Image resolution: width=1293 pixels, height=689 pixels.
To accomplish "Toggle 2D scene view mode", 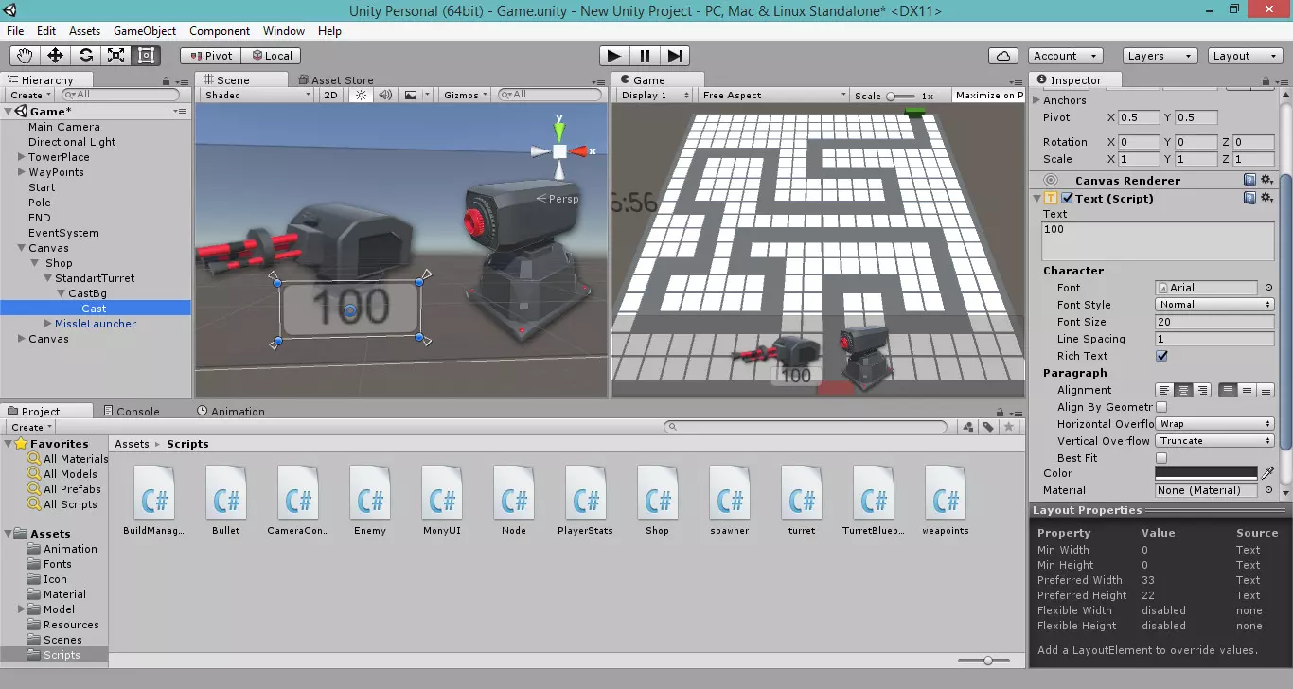I will pyautogui.click(x=330, y=95).
